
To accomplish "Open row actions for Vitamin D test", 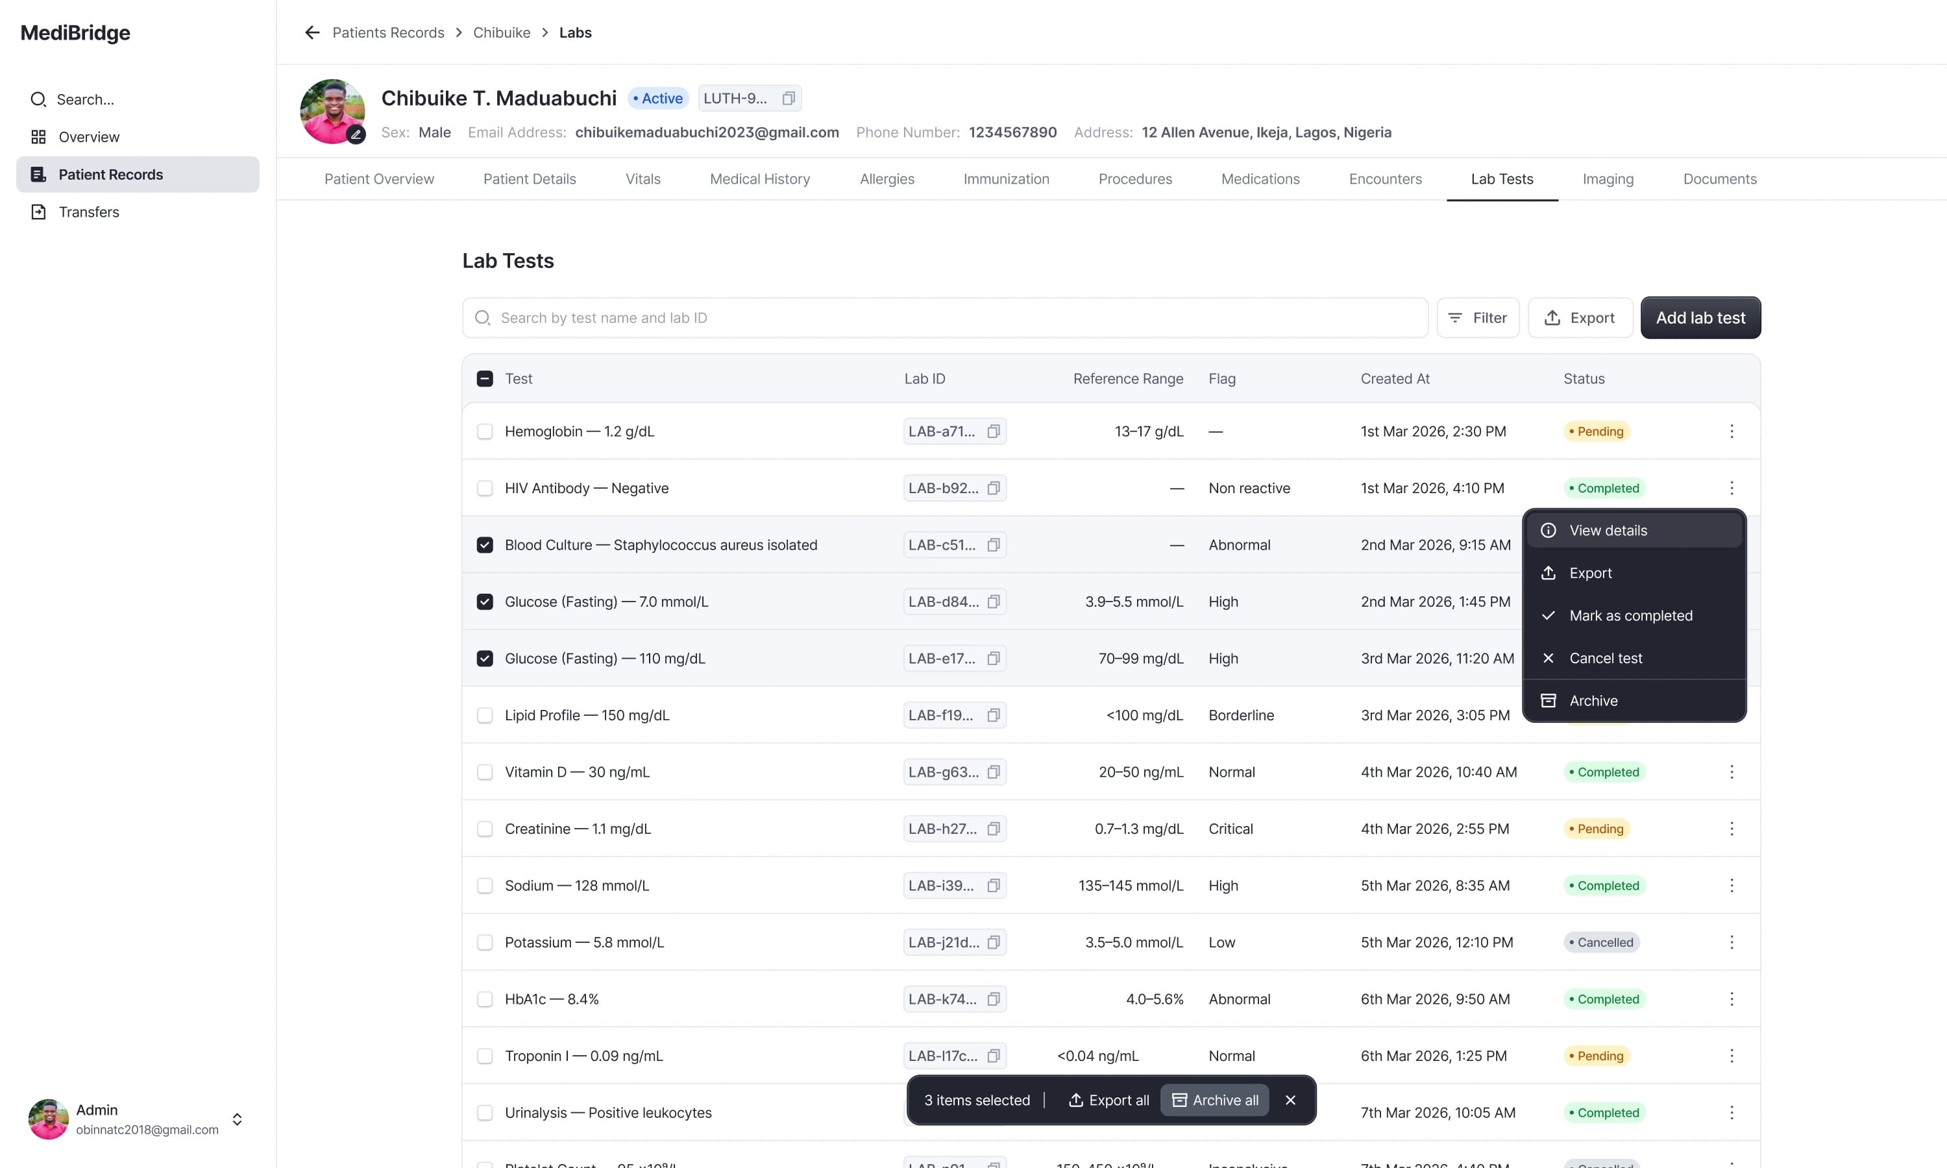I will tap(1732, 772).
